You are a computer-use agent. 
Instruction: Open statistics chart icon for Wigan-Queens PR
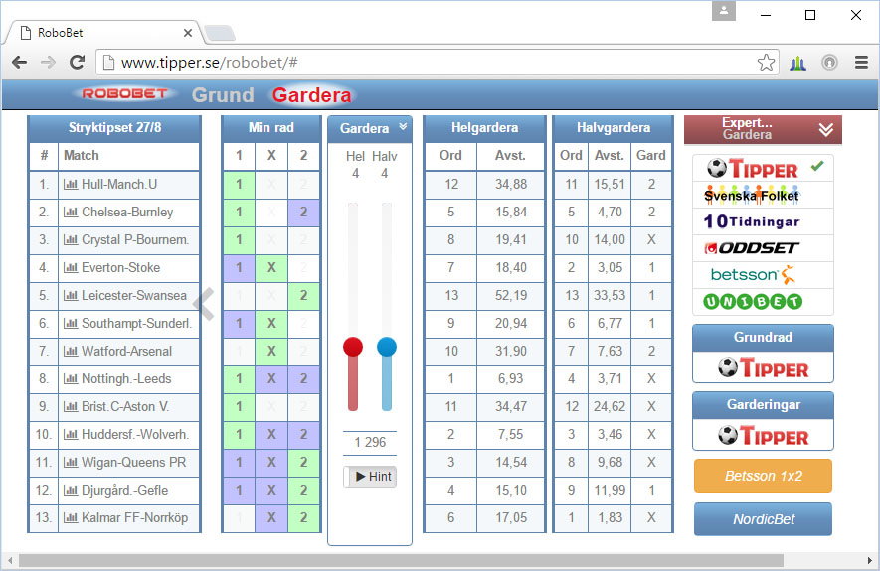point(71,463)
